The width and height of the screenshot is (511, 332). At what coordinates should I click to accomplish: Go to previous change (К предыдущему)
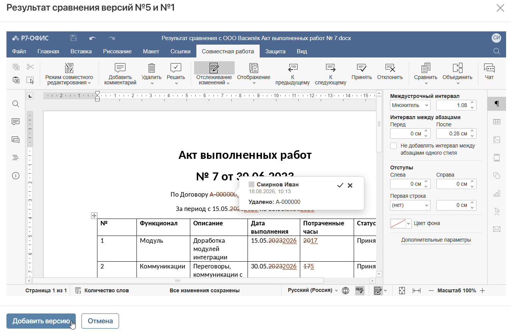click(x=293, y=74)
